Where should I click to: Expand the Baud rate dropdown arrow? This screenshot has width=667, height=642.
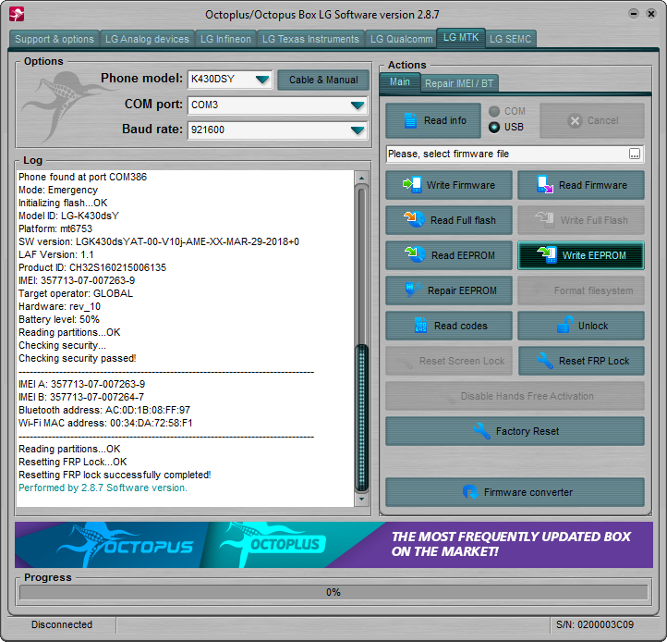click(x=358, y=130)
